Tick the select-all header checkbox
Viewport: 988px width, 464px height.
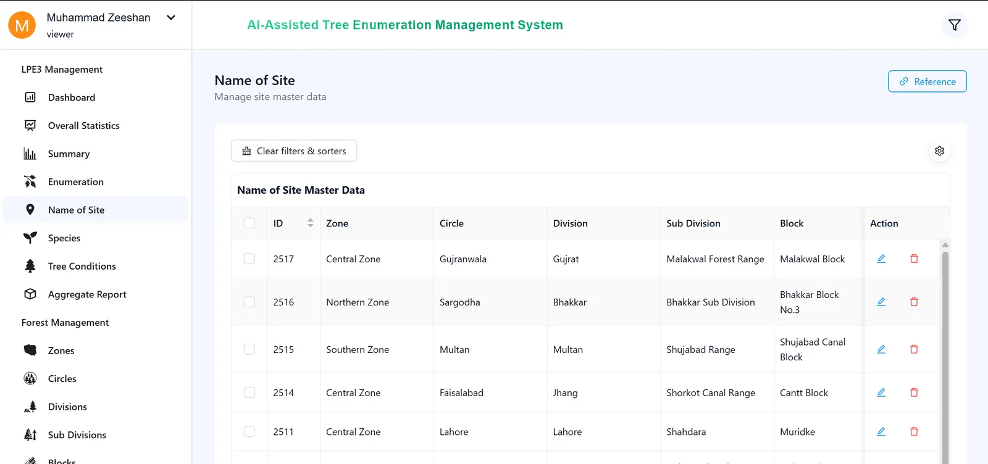(x=249, y=223)
